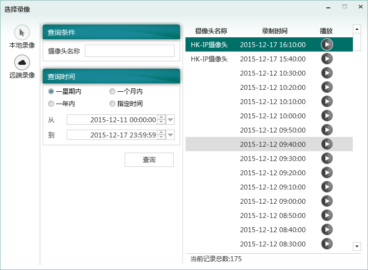Play the 2015-12-17 15:40:00 recording

coord(327,59)
